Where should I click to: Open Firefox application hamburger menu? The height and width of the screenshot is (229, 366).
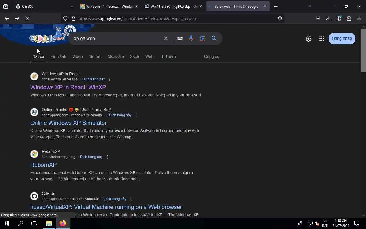coord(359,18)
